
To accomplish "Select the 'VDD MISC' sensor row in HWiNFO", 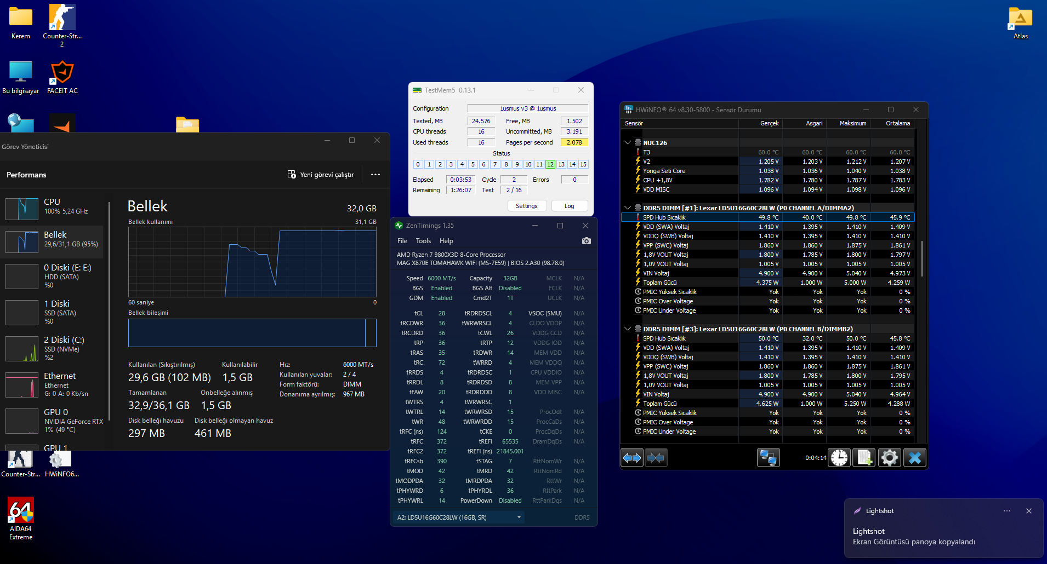I will point(767,189).
